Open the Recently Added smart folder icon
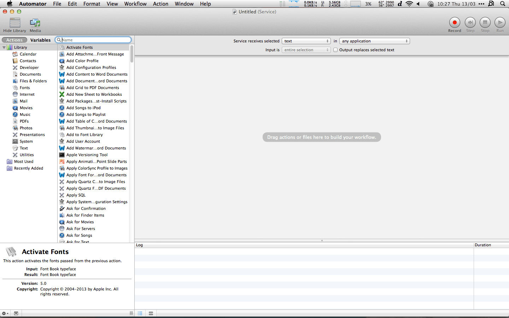The image size is (509, 318). point(10,168)
